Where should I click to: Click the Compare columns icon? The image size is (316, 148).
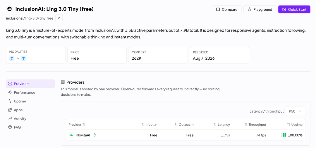218,9
